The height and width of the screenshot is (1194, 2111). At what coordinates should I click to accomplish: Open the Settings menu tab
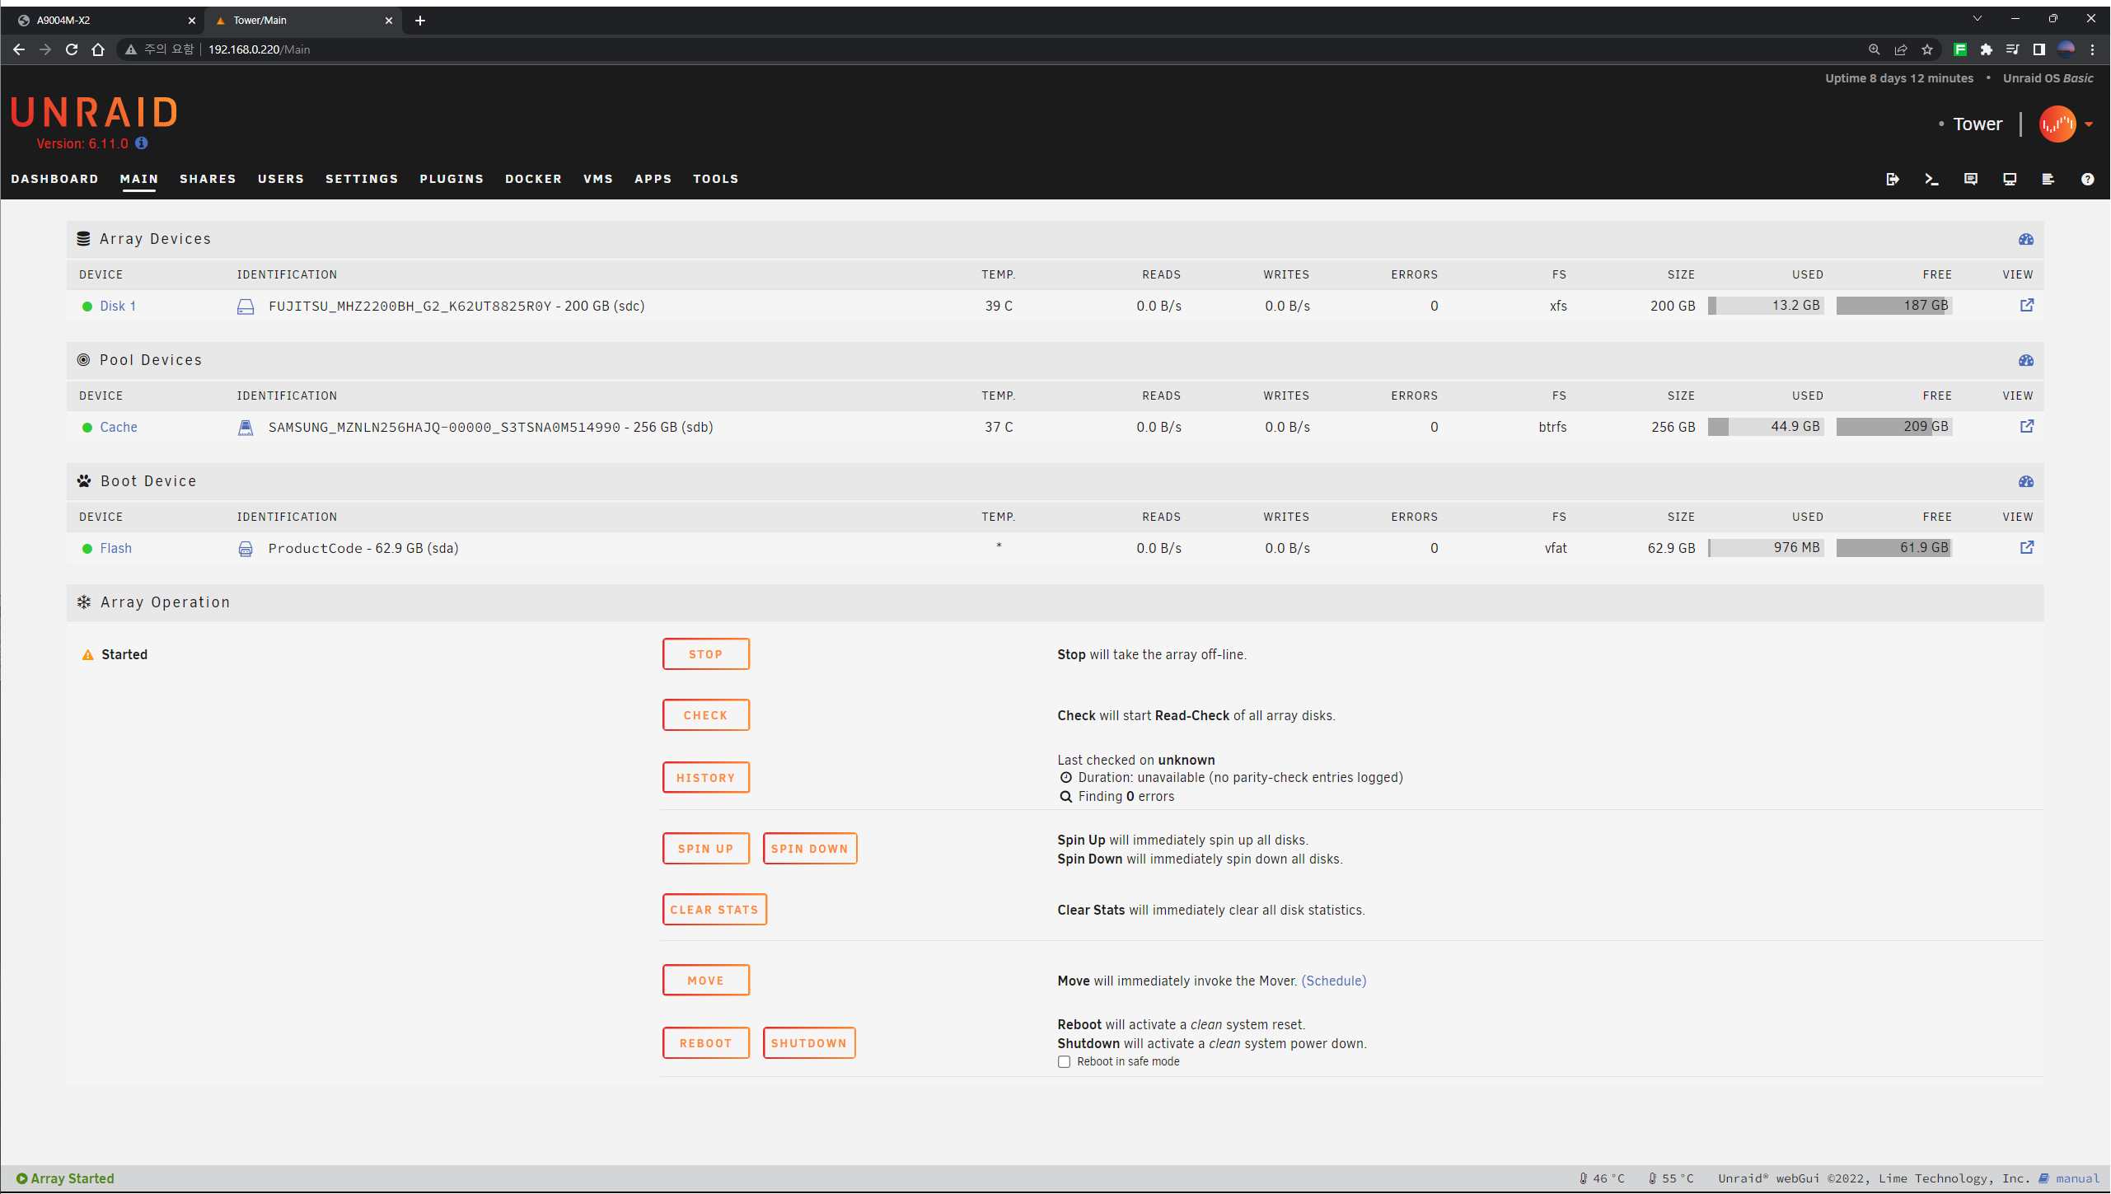pyautogui.click(x=362, y=179)
